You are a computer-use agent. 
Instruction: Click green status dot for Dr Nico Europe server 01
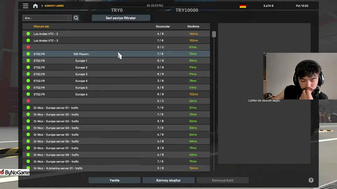point(28,108)
